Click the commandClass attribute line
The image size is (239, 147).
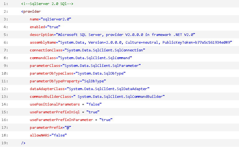[81, 58]
